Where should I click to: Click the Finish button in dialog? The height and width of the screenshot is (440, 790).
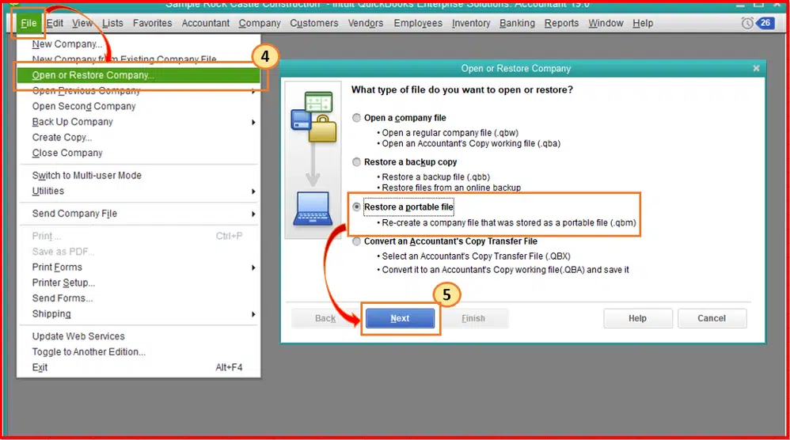pyautogui.click(x=473, y=318)
